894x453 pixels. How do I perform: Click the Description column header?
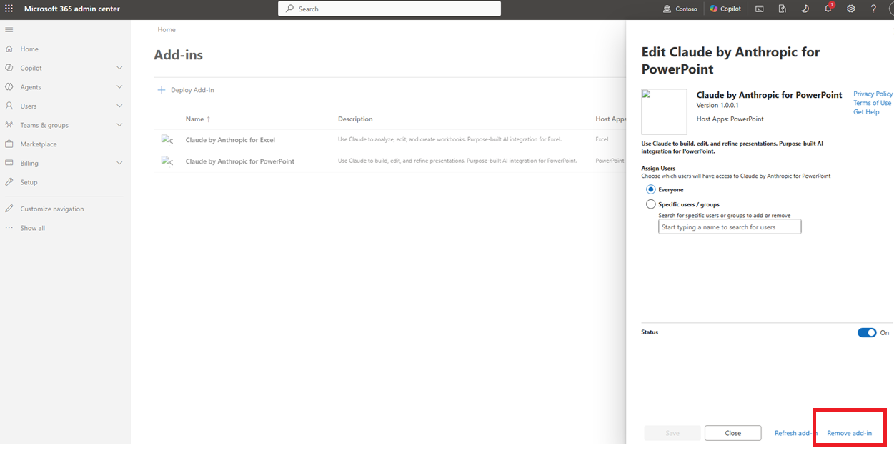coord(355,119)
